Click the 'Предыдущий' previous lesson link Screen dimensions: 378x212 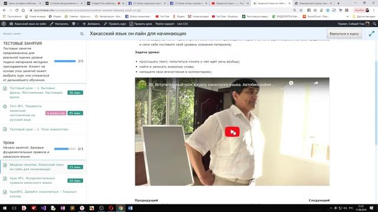pos(146,200)
